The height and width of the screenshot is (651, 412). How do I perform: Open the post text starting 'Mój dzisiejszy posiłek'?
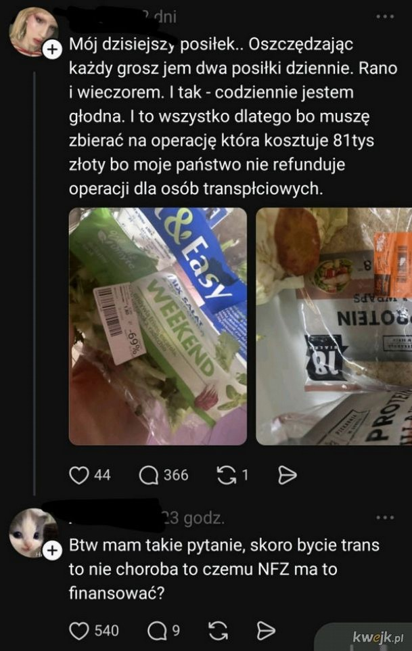(x=233, y=116)
